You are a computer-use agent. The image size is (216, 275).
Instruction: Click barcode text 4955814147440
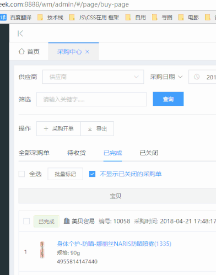tap(77, 261)
